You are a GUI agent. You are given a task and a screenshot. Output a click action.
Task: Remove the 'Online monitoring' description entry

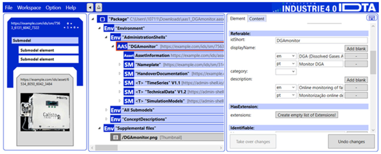[356, 87]
